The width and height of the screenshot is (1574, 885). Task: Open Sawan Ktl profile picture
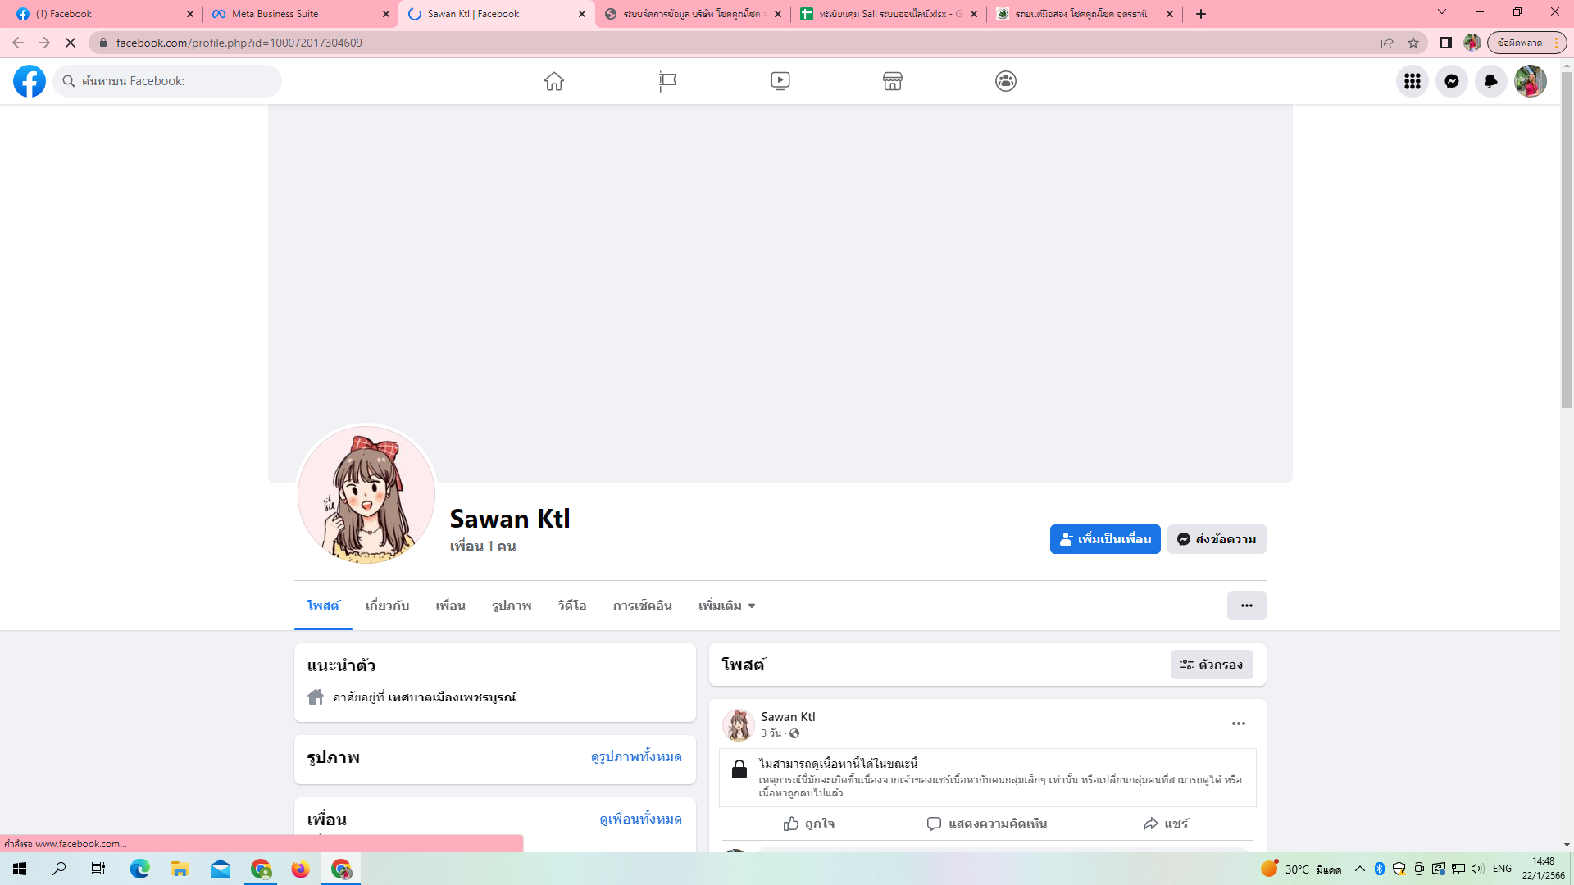pos(366,495)
